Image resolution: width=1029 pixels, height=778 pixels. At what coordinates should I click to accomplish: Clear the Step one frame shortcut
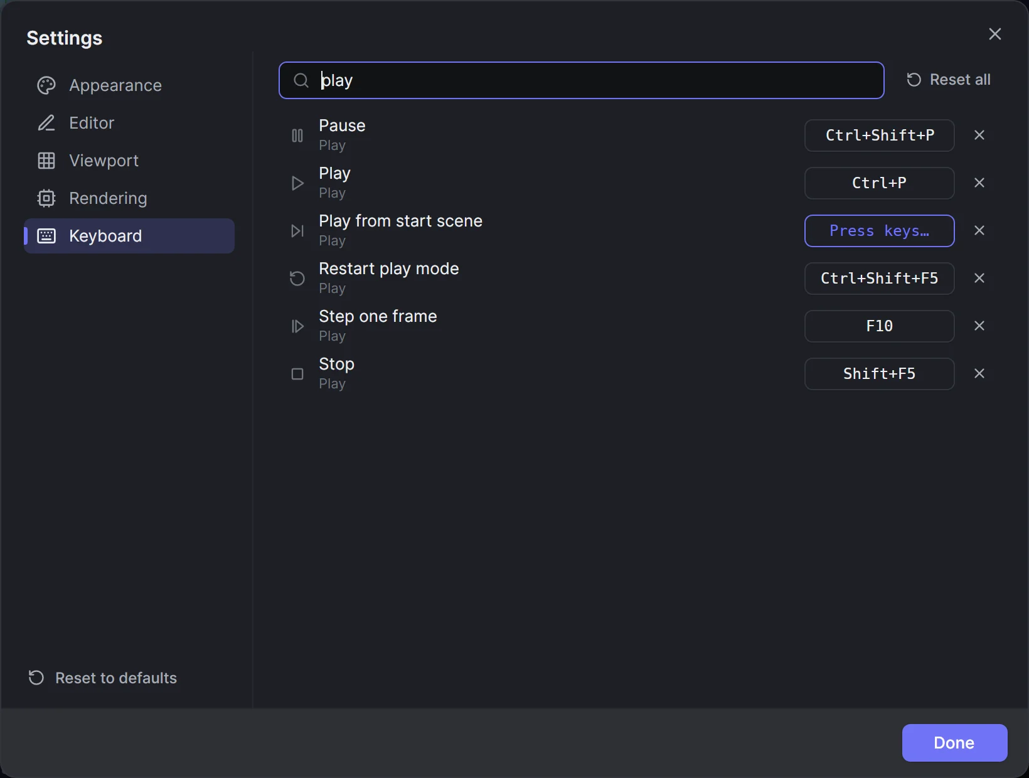(979, 326)
